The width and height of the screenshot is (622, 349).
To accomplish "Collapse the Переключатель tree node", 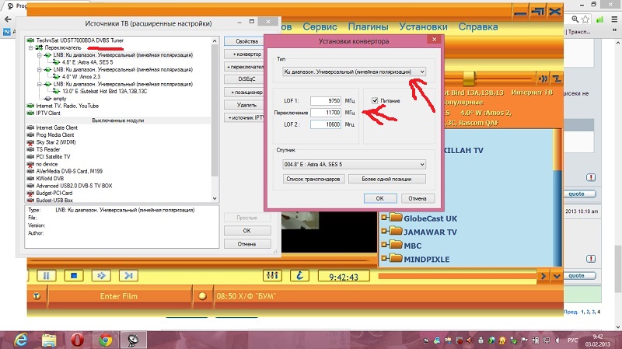I will pos(31,47).
